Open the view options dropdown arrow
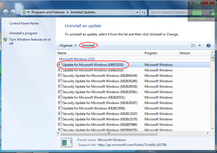 point(200,45)
